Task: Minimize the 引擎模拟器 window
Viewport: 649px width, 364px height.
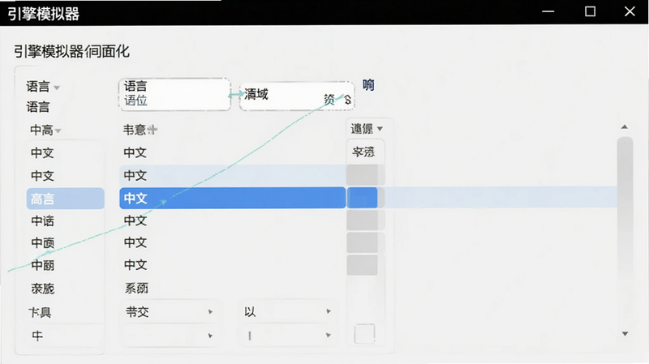Action: (548, 11)
